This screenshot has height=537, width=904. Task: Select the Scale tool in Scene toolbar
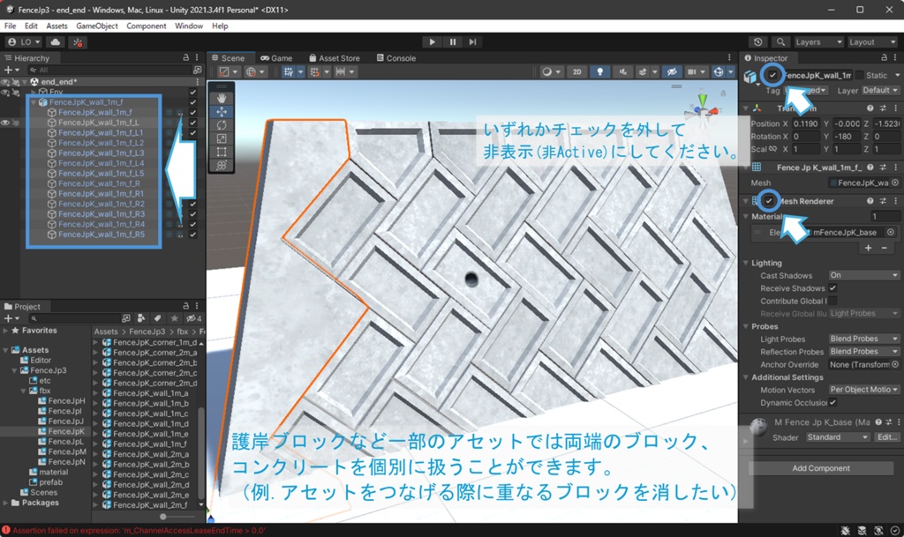[x=222, y=138]
